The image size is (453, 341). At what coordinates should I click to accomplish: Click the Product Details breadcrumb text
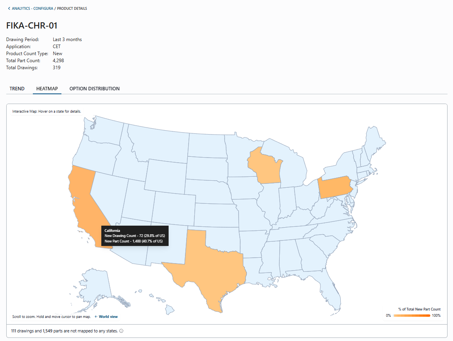pos(72,9)
